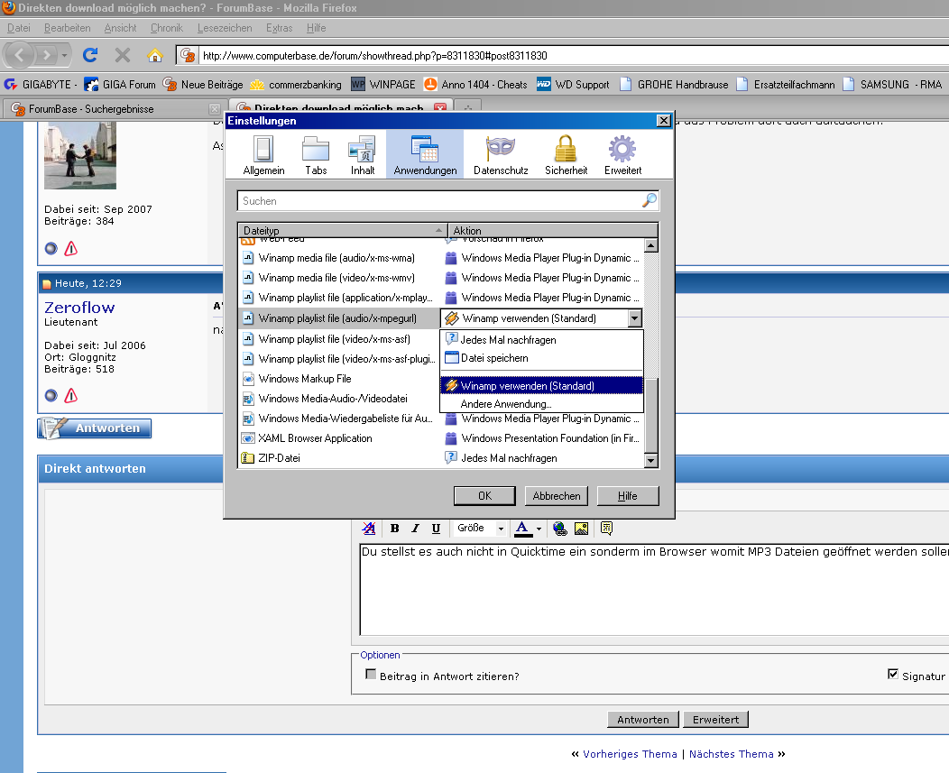Reload the page with the refresh icon
The image size is (949, 773).
[90, 56]
